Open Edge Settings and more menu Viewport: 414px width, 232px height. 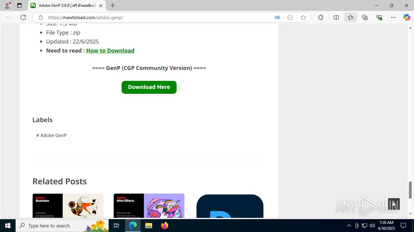click(x=393, y=17)
